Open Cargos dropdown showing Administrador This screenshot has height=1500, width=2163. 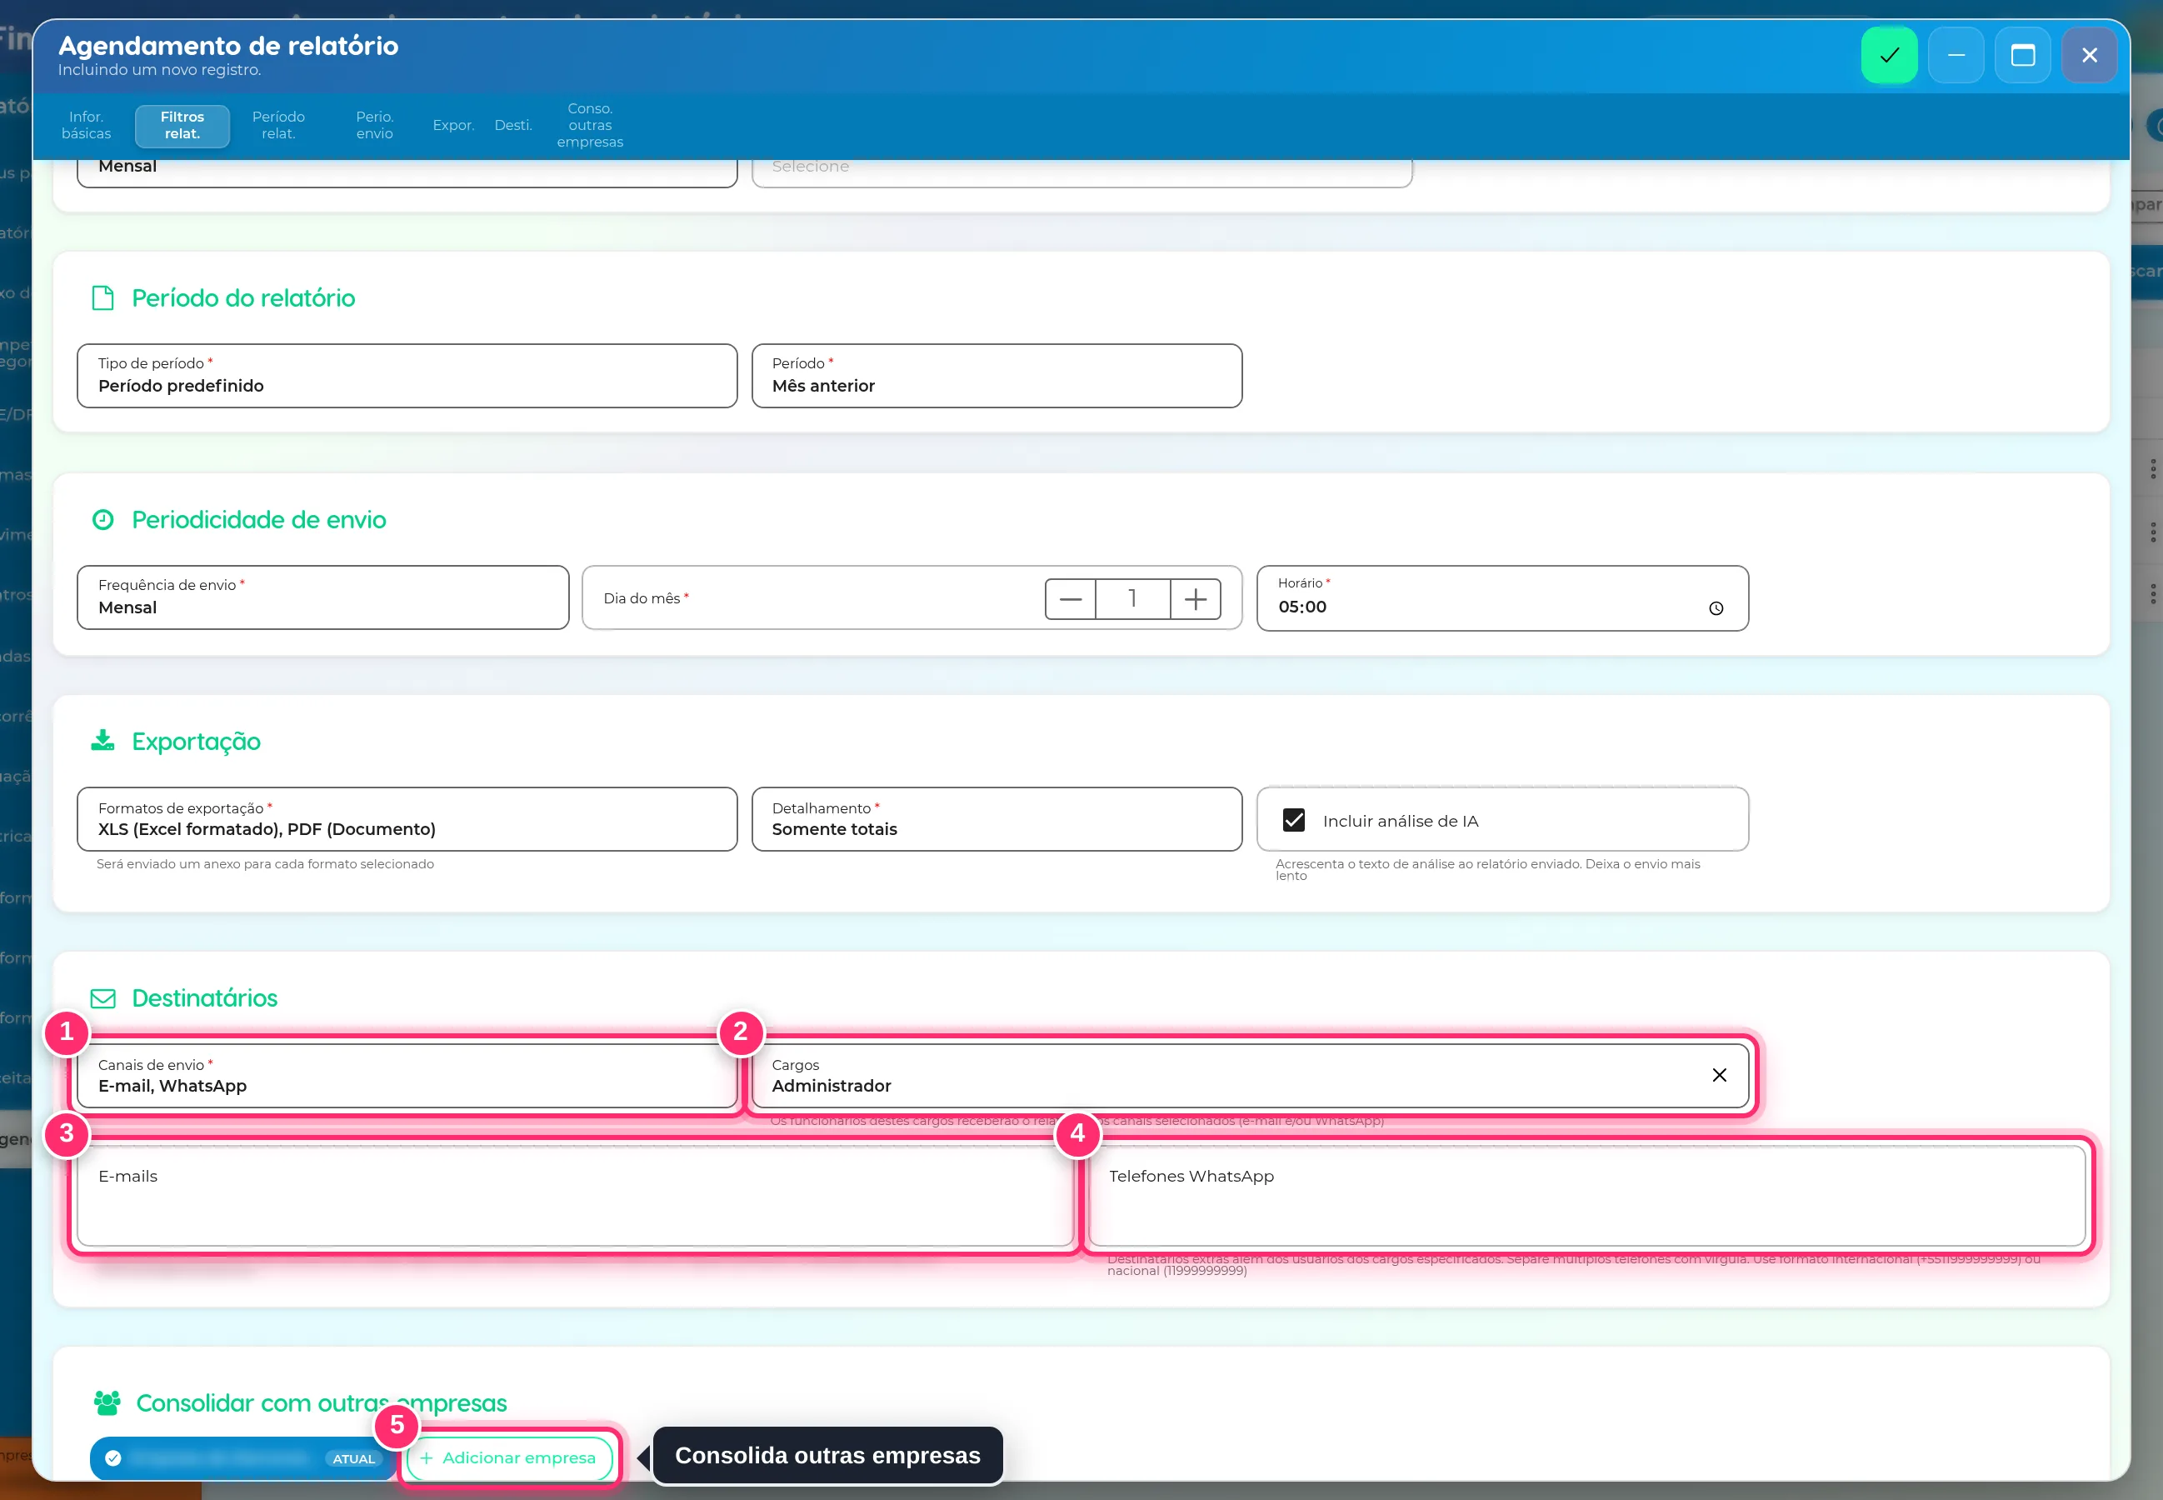coord(1250,1076)
